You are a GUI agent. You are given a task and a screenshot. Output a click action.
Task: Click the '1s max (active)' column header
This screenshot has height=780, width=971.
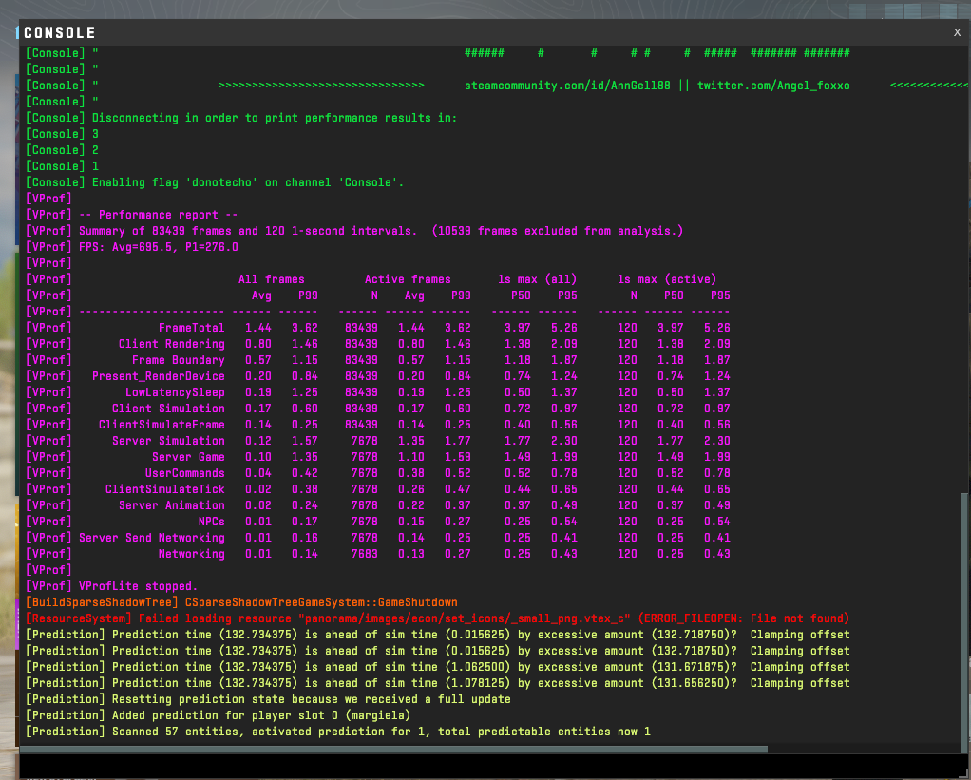(x=666, y=279)
